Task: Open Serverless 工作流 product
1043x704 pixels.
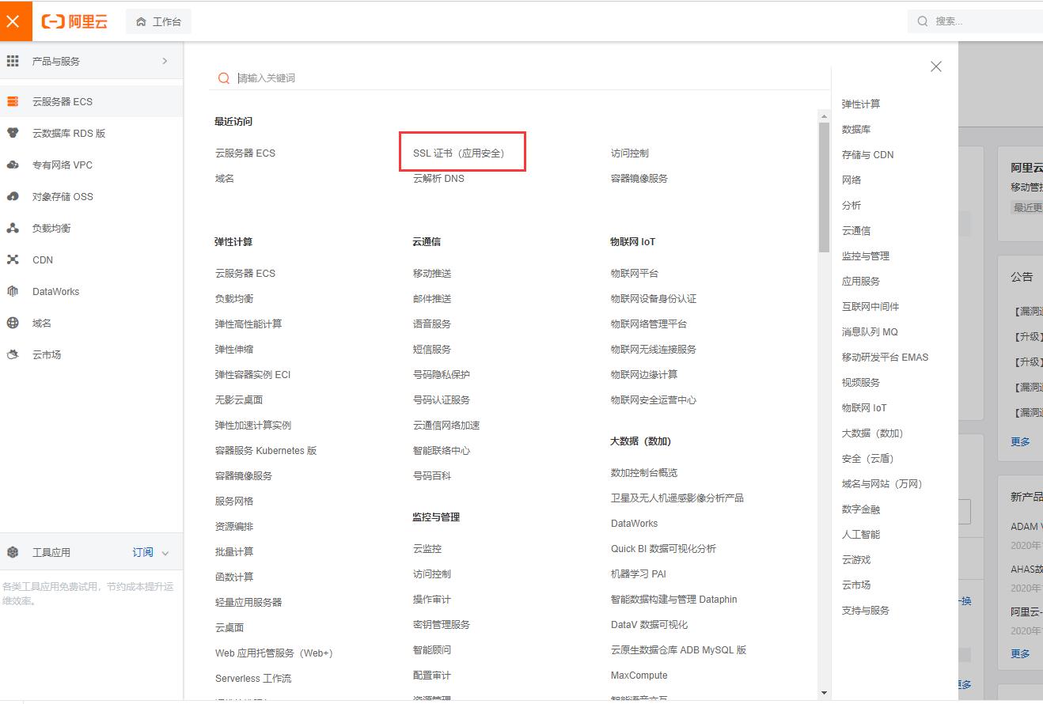Action: [x=253, y=678]
